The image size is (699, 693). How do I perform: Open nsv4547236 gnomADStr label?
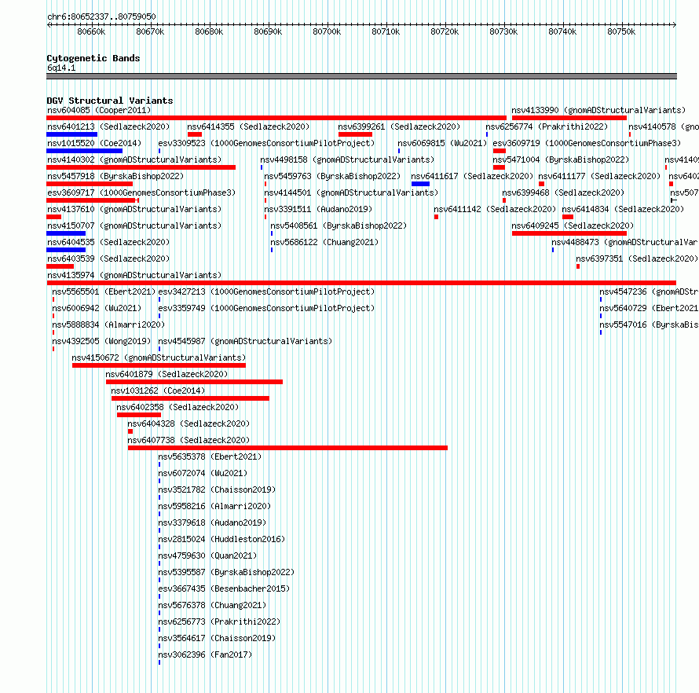point(649,291)
